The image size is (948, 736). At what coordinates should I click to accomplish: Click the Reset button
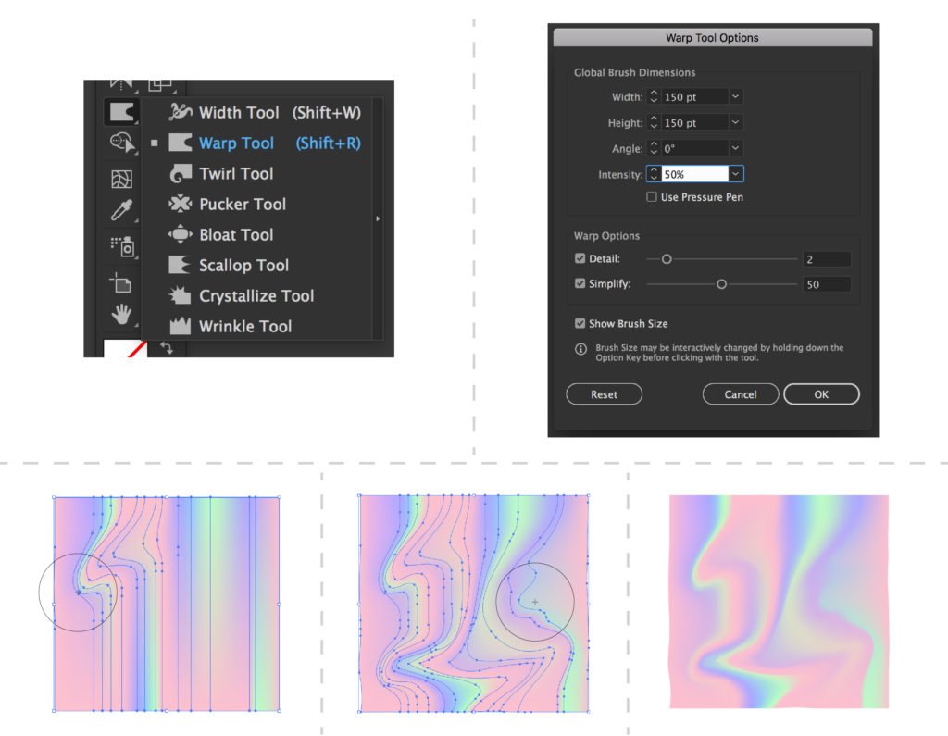[604, 394]
